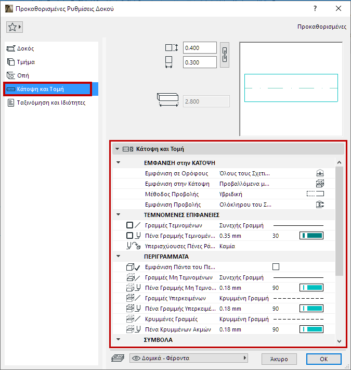The width and height of the screenshot is (351, 370).
Task: Click the 0.35 mm pen weight value
Action: coord(230,236)
